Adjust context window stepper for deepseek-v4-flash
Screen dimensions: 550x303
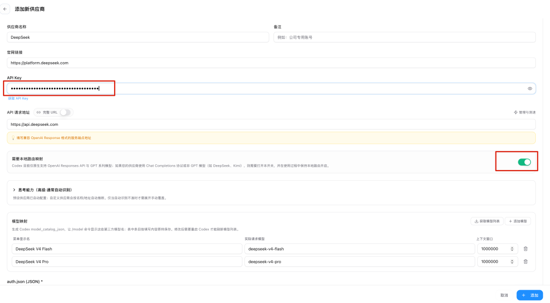pyautogui.click(x=512, y=249)
